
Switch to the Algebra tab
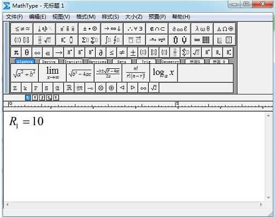click(25, 61)
